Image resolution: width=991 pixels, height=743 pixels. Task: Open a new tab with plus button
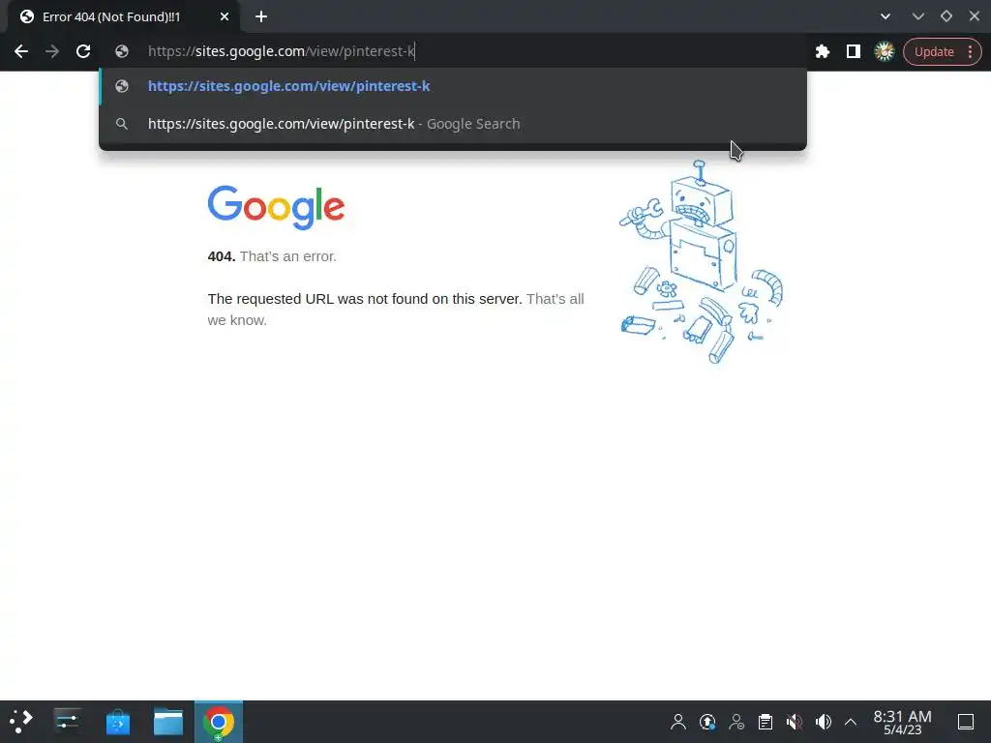[x=261, y=17]
